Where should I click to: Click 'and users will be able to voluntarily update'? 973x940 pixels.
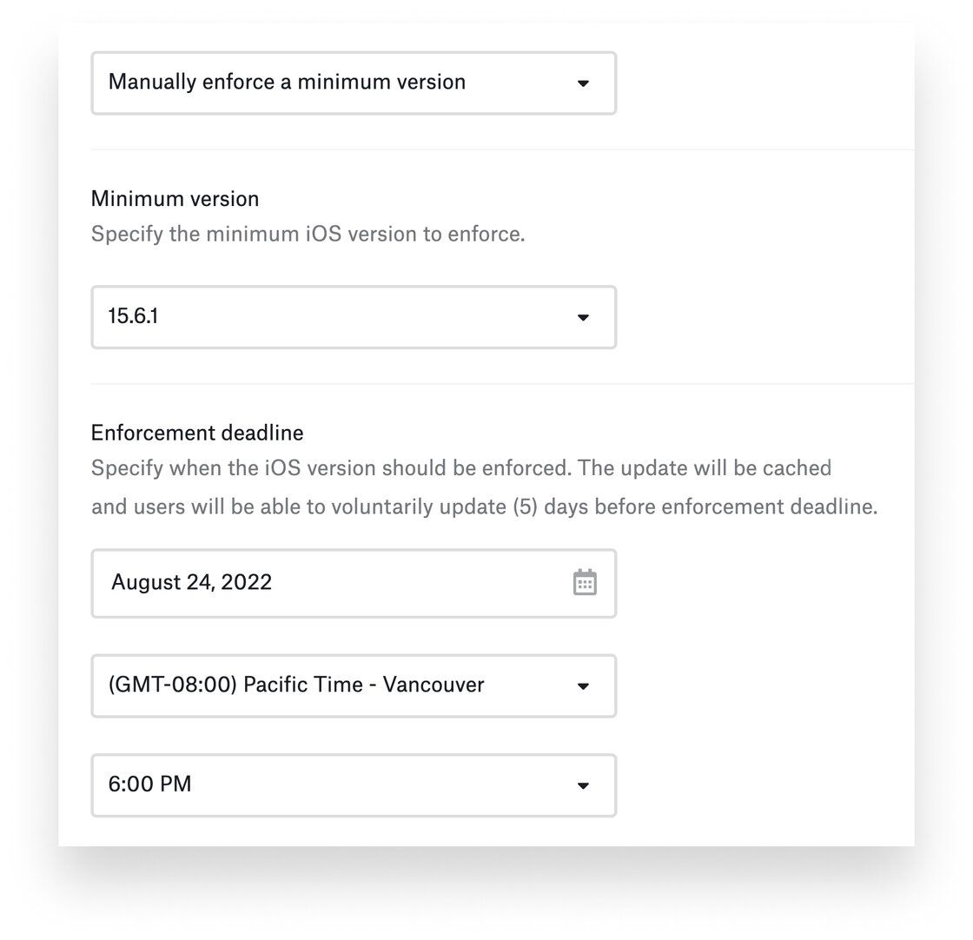(298, 506)
